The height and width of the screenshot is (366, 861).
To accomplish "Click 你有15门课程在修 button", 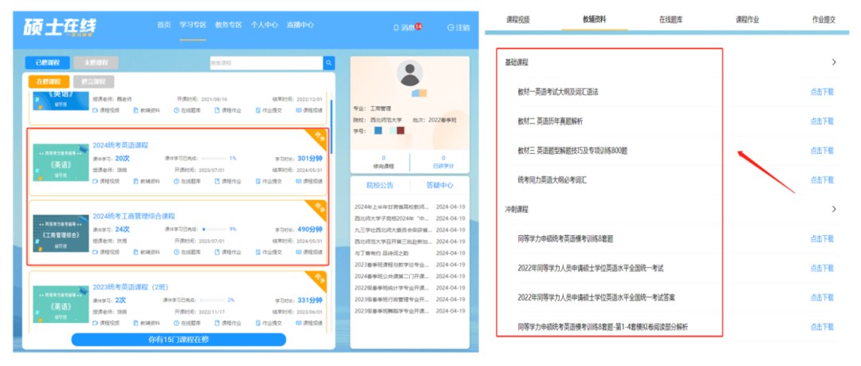I will point(179,340).
